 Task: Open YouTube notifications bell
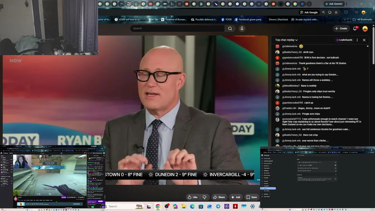point(355,28)
